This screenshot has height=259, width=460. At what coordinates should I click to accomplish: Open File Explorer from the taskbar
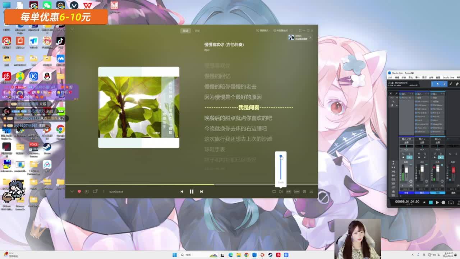(239, 255)
